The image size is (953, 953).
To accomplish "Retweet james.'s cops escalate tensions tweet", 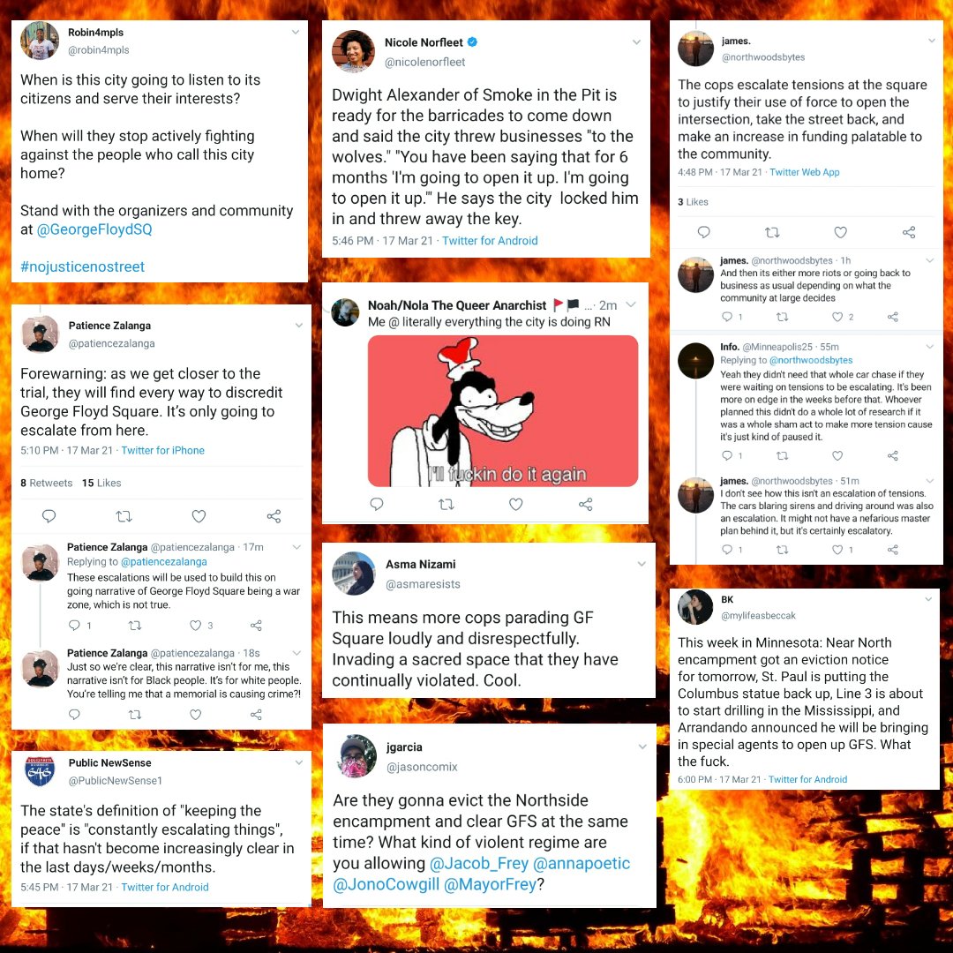I will 772,232.
